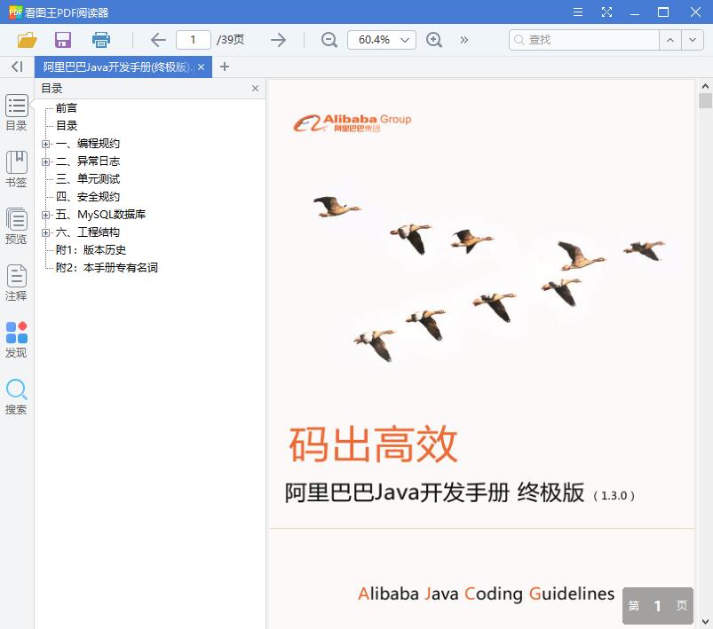Jump to 一、编程规约 section
Screen dimensions: 713x629
(x=88, y=144)
